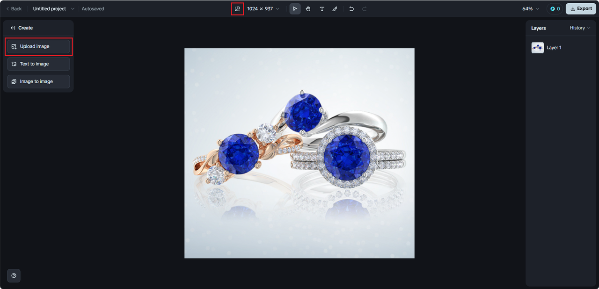The image size is (599, 289).
Task: Open the help question mark icon
Action: [x=14, y=276]
